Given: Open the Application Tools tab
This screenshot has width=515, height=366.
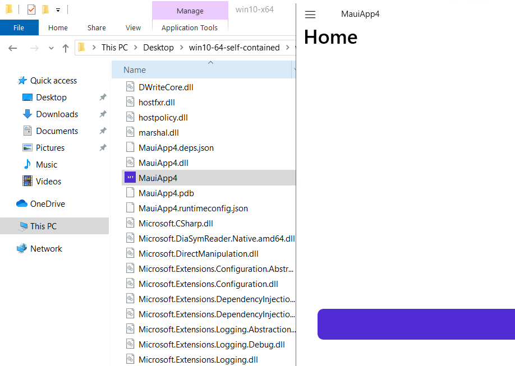Looking at the screenshot, I should [x=190, y=27].
